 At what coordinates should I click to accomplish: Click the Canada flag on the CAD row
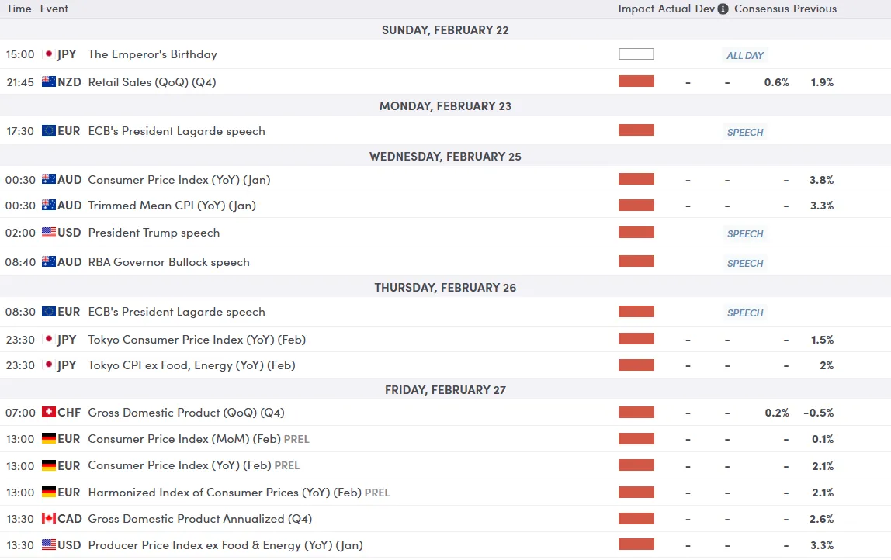(49, 519)
